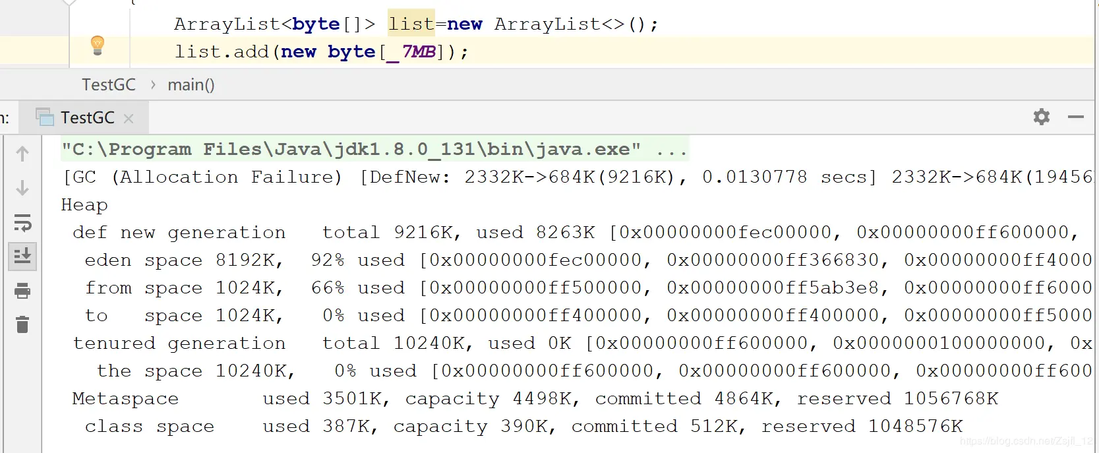1099x453 pixels.
Task: Click 'committed 512K' value
Action: coord(654,427)
